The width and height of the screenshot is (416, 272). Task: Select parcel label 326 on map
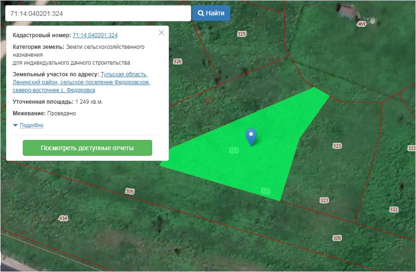(x=177, y=61)
